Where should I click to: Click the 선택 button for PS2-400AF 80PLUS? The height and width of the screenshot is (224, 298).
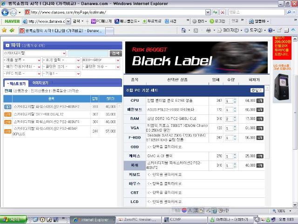(7, 131)
